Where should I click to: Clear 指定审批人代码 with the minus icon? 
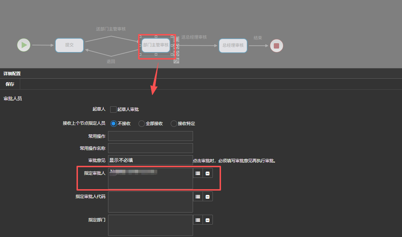click(x=208, y=197)
